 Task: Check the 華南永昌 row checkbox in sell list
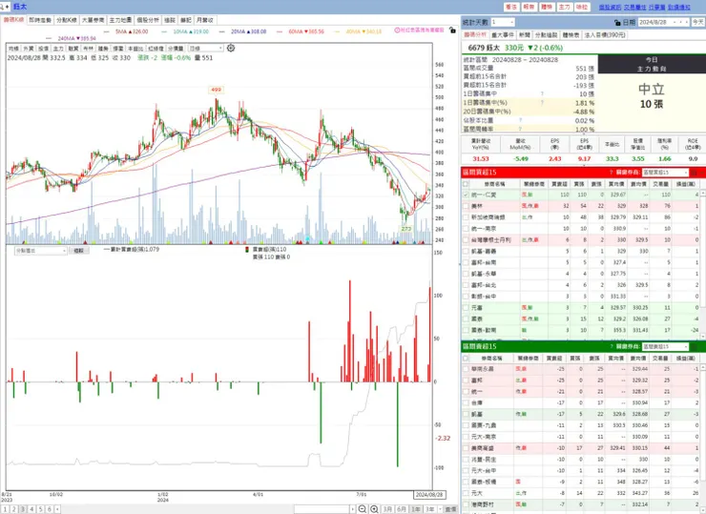(x=466, y=369)
